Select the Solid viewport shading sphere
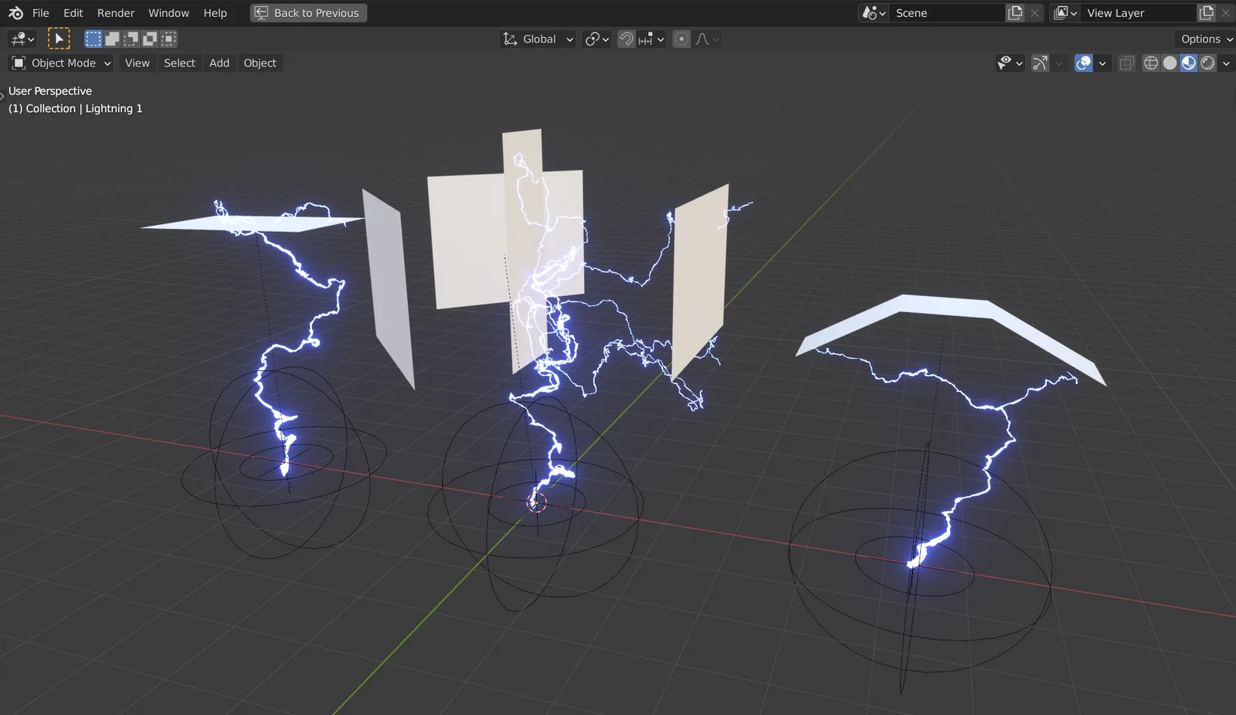This screenshot has height=715, width=1236. pyautogui.click(x=1170, y=63)
